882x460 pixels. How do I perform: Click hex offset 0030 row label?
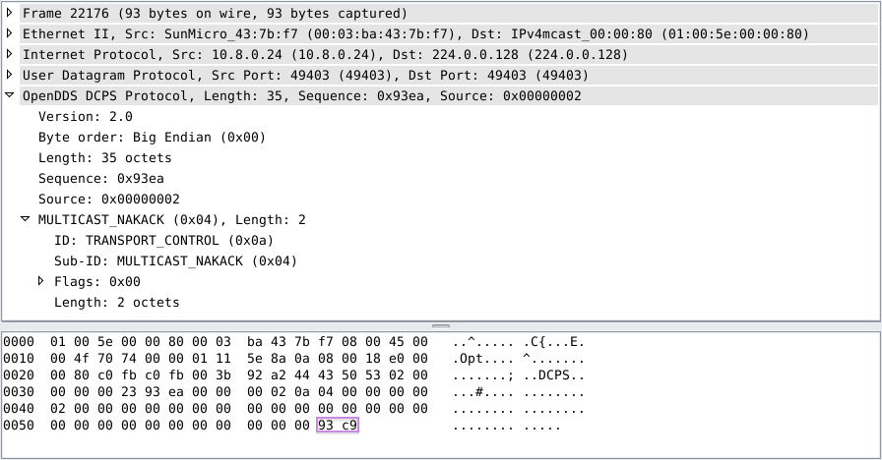click(x=19, y=392)
